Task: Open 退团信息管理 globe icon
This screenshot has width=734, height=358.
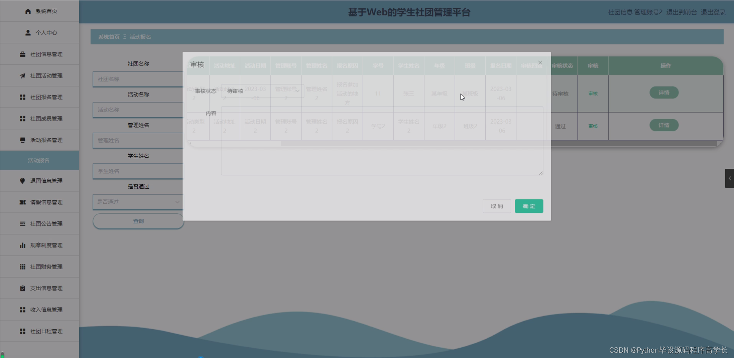Action: pyautogui.click(x=22, y=180)
